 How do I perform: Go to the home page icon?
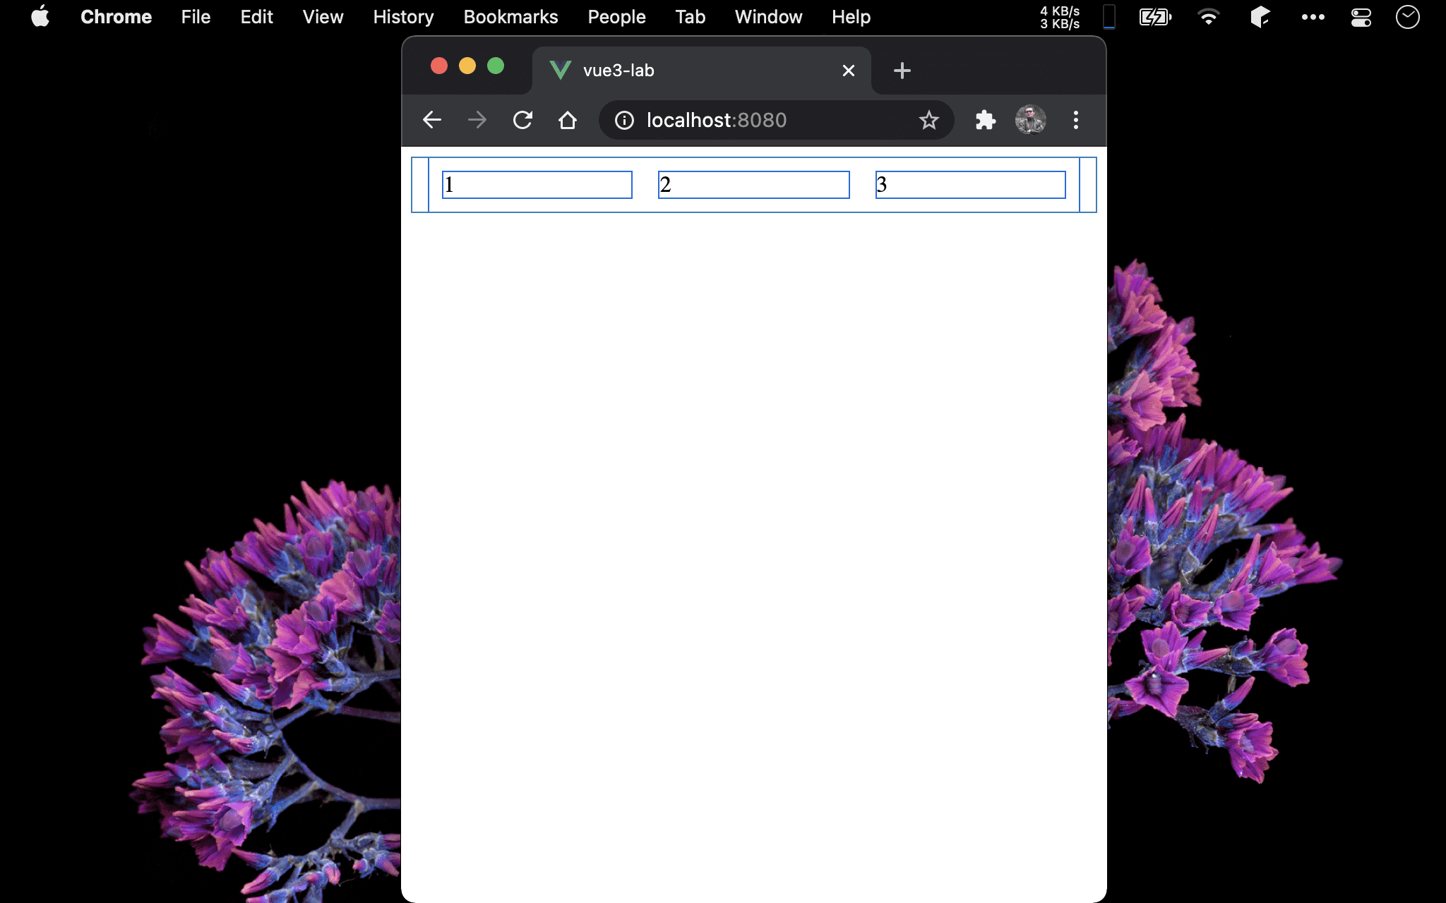568,120
